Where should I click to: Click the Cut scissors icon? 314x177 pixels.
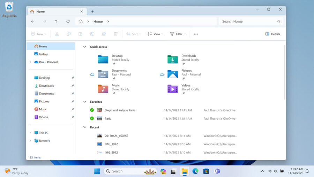coord(57,34)
